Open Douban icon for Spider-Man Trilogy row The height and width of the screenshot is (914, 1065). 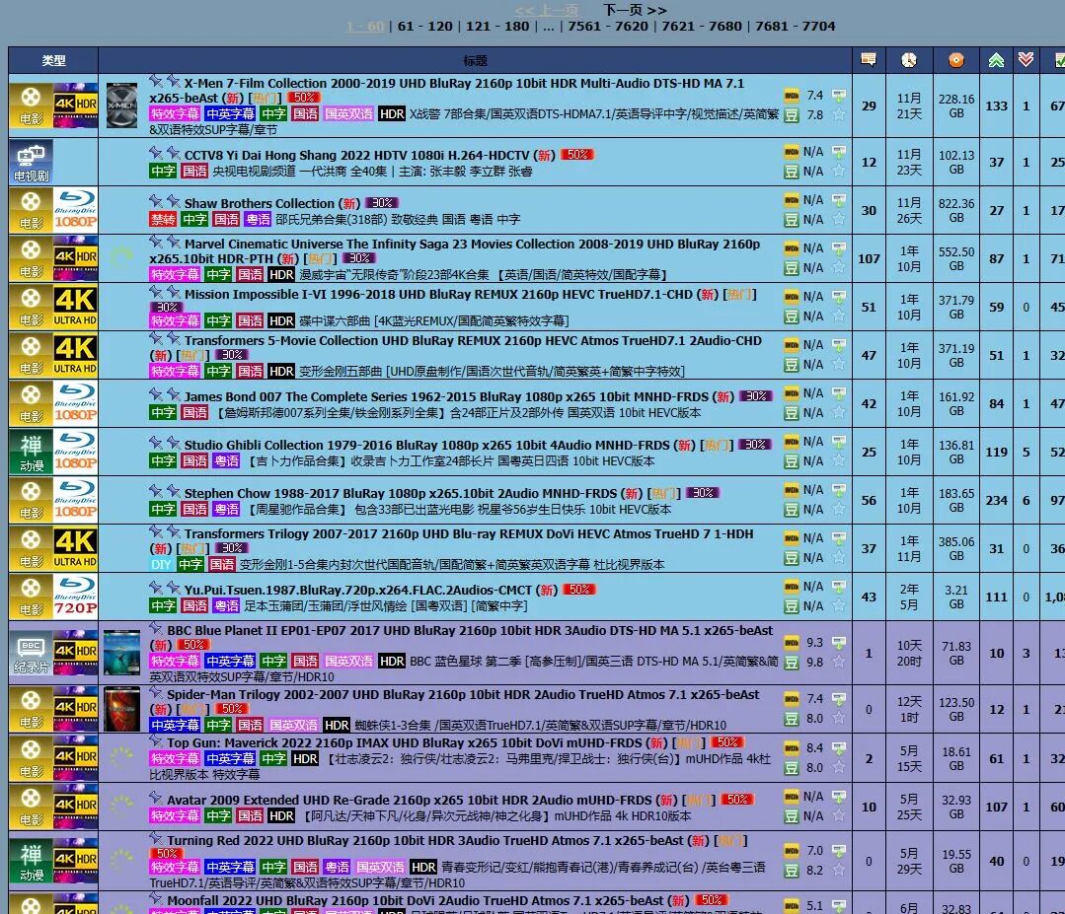[x=792, y=718]
